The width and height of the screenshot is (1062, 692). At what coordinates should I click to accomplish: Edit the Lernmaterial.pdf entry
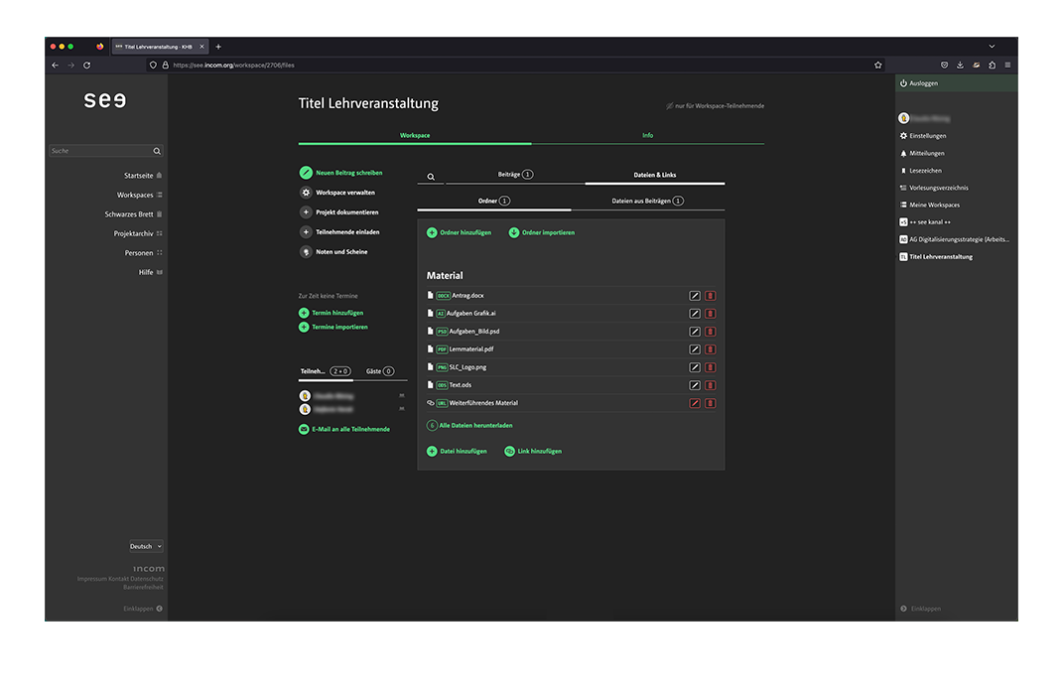click(x=694, y=349)
